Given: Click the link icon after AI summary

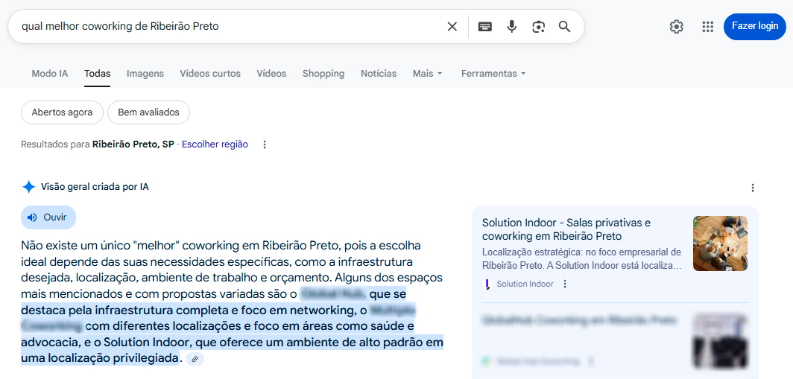Looking at the screenshot, I should tap(195, 359).
